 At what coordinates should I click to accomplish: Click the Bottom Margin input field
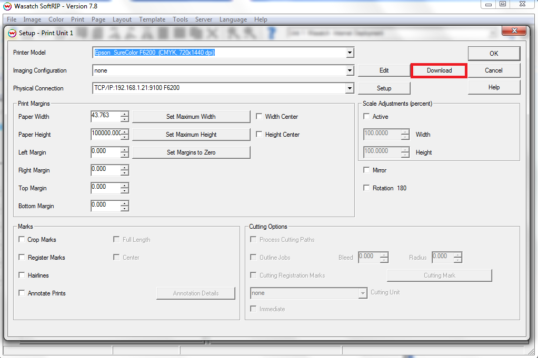click(x=106, y=205)
